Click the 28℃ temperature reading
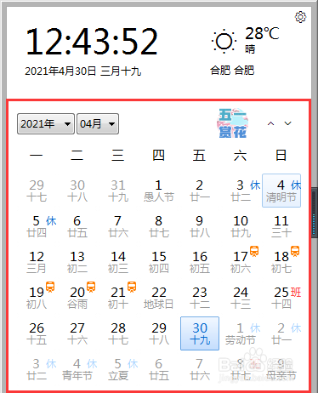 coord(262,34)
